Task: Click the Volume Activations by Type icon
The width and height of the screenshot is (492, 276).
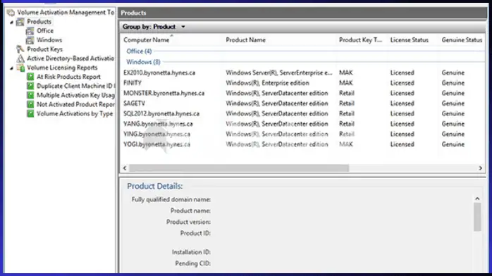Action: [x=30, y=114]
